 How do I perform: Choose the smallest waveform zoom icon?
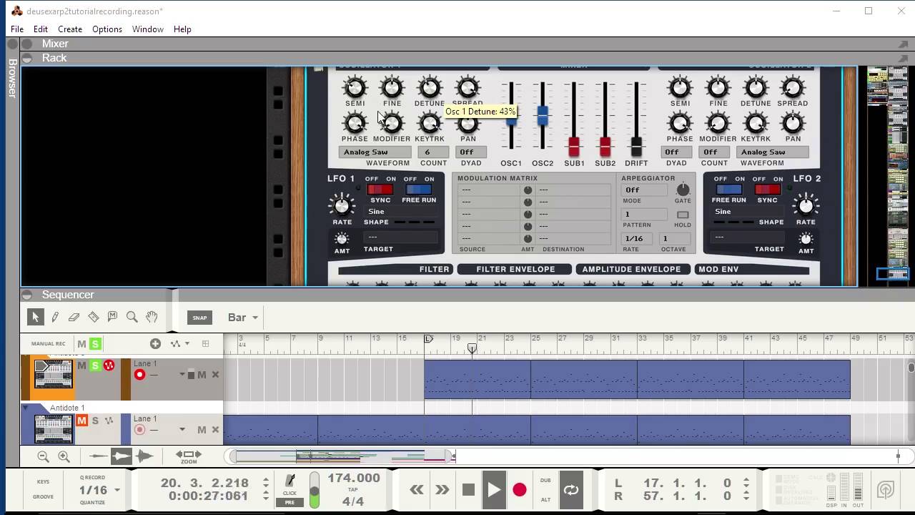tap(98, 456)
